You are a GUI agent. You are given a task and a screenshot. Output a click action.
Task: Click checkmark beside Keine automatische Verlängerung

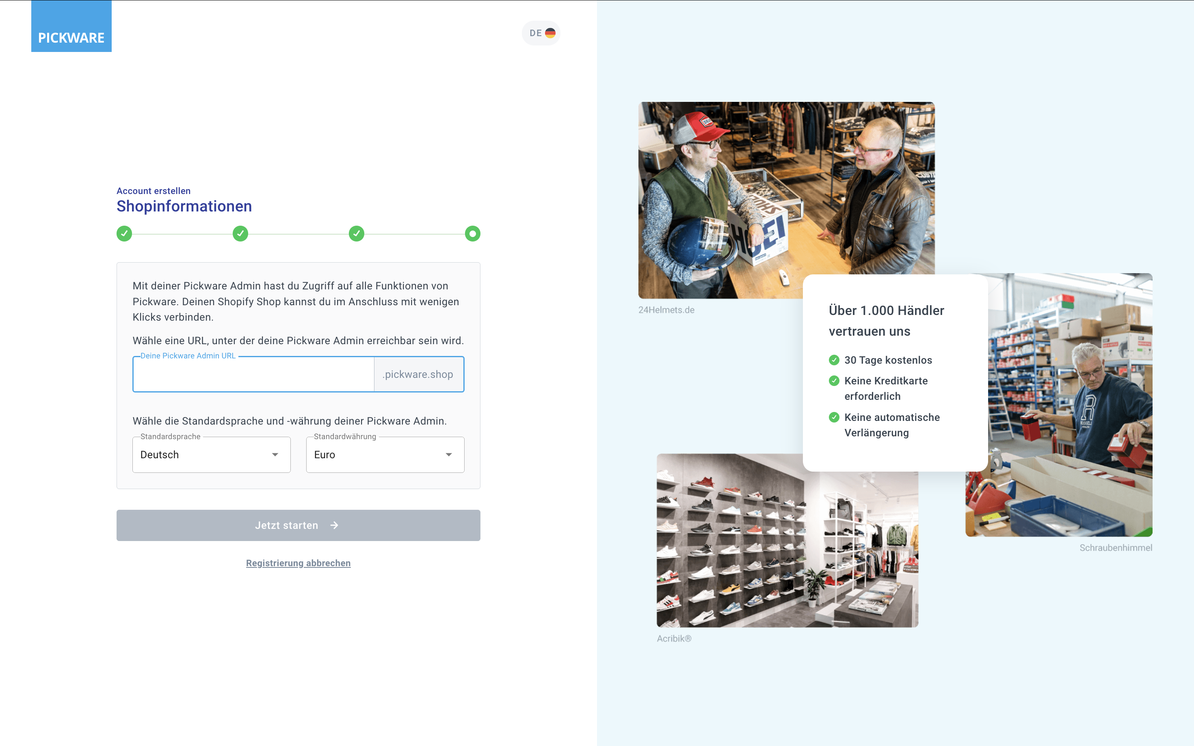tap(834, 417)
